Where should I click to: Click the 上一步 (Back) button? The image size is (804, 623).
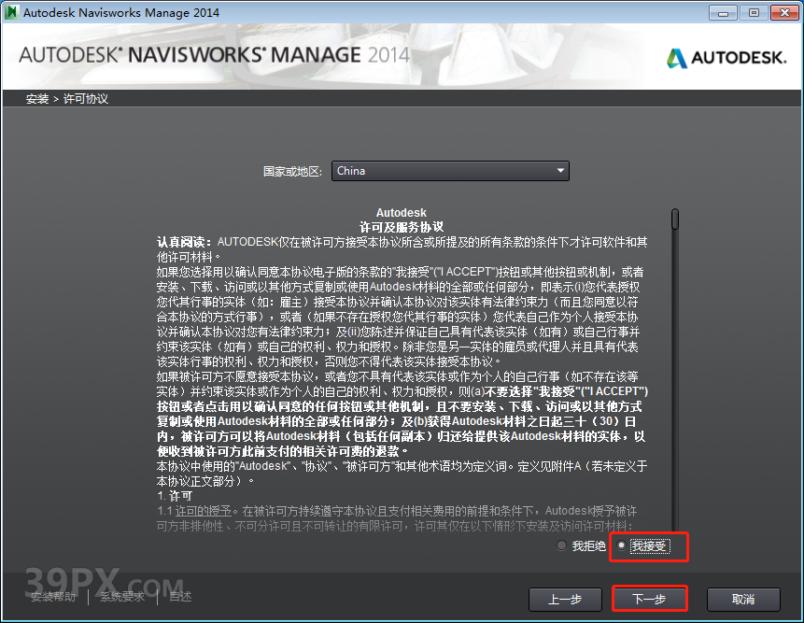[565, 600]
